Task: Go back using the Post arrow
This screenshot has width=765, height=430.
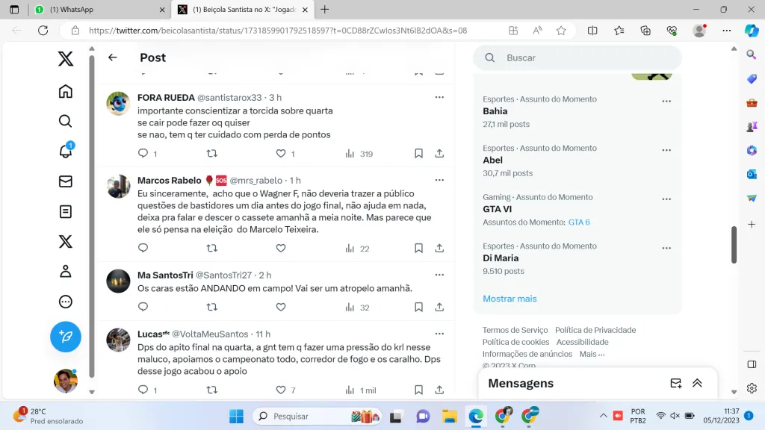Action: [x=113, y=57]
